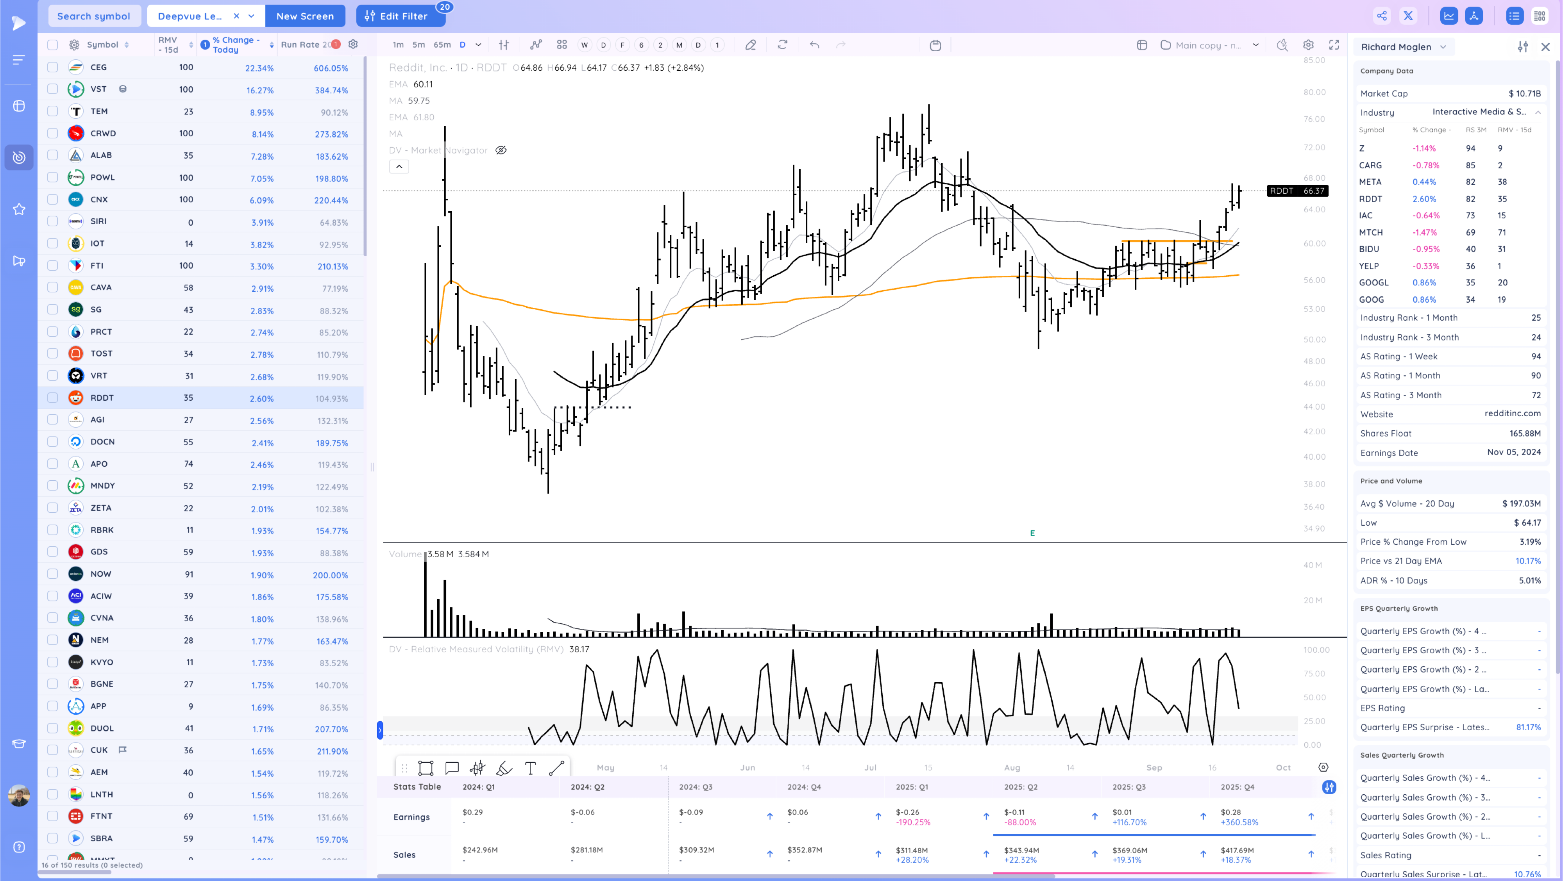
Task: Select the text drawing tool
Action: 530,768
